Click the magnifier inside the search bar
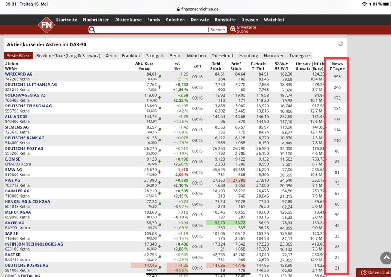The height and width of the screenshot is (277, 391). 92,29
